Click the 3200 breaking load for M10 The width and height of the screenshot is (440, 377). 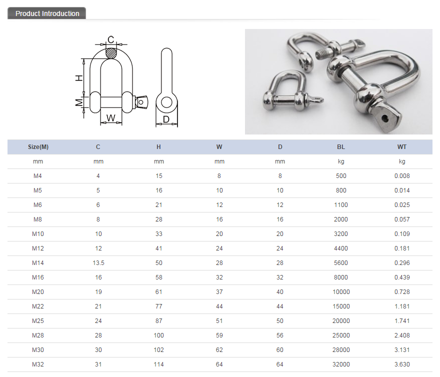tap(341, 234)
